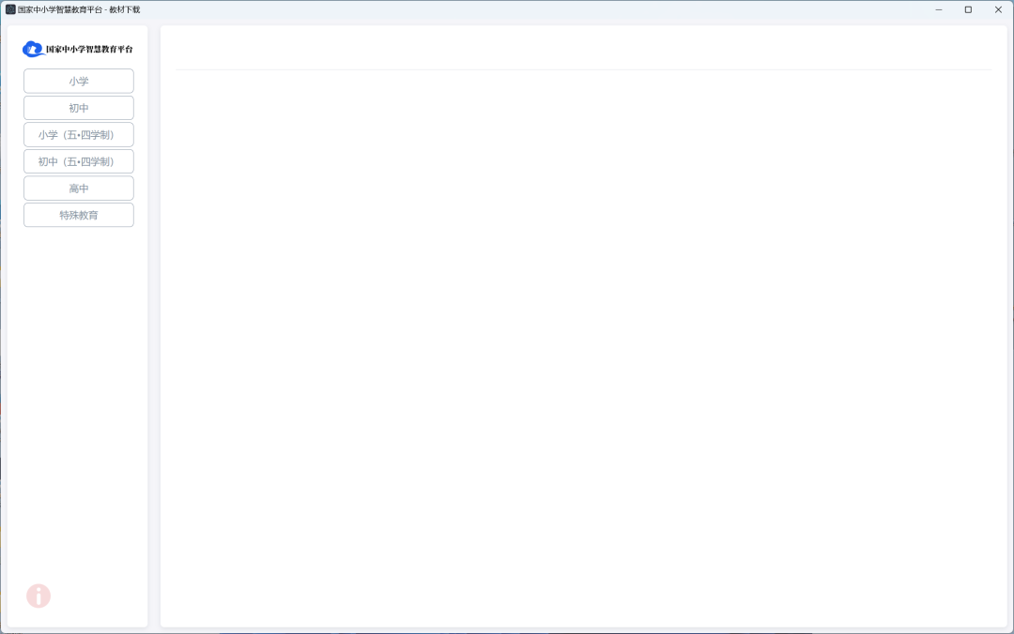The image size is (1014, 634).
Task: Click empty sidebar space below 特殊教育
Action: 79,394
